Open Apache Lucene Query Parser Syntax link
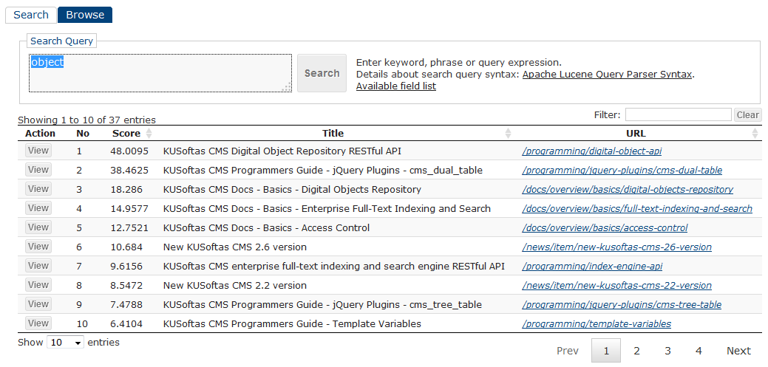Viewport: 768px width, 367px height. click(x=608, y=75)
